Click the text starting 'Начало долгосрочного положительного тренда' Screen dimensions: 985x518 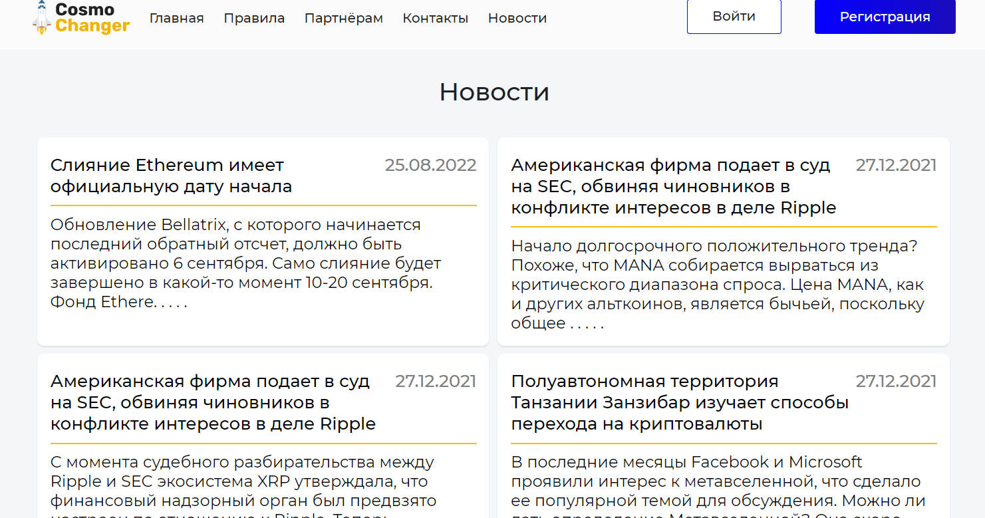tap(718, 285)
